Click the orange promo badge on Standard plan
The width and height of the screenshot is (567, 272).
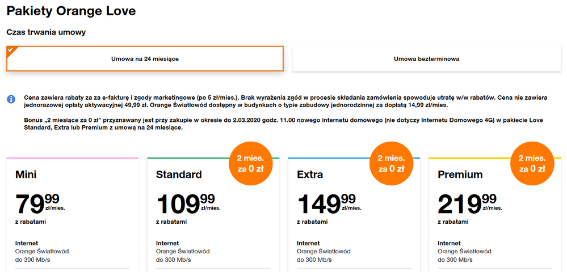click(251, 163)
